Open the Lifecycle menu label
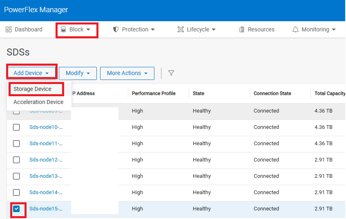The width and height of the screenshot is (346, 219). pyautogui.click(x=198, y=29)
